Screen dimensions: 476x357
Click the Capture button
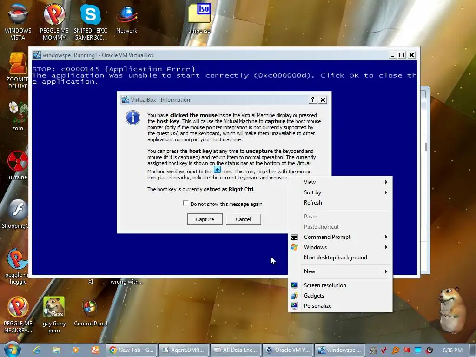pos(205,219)
